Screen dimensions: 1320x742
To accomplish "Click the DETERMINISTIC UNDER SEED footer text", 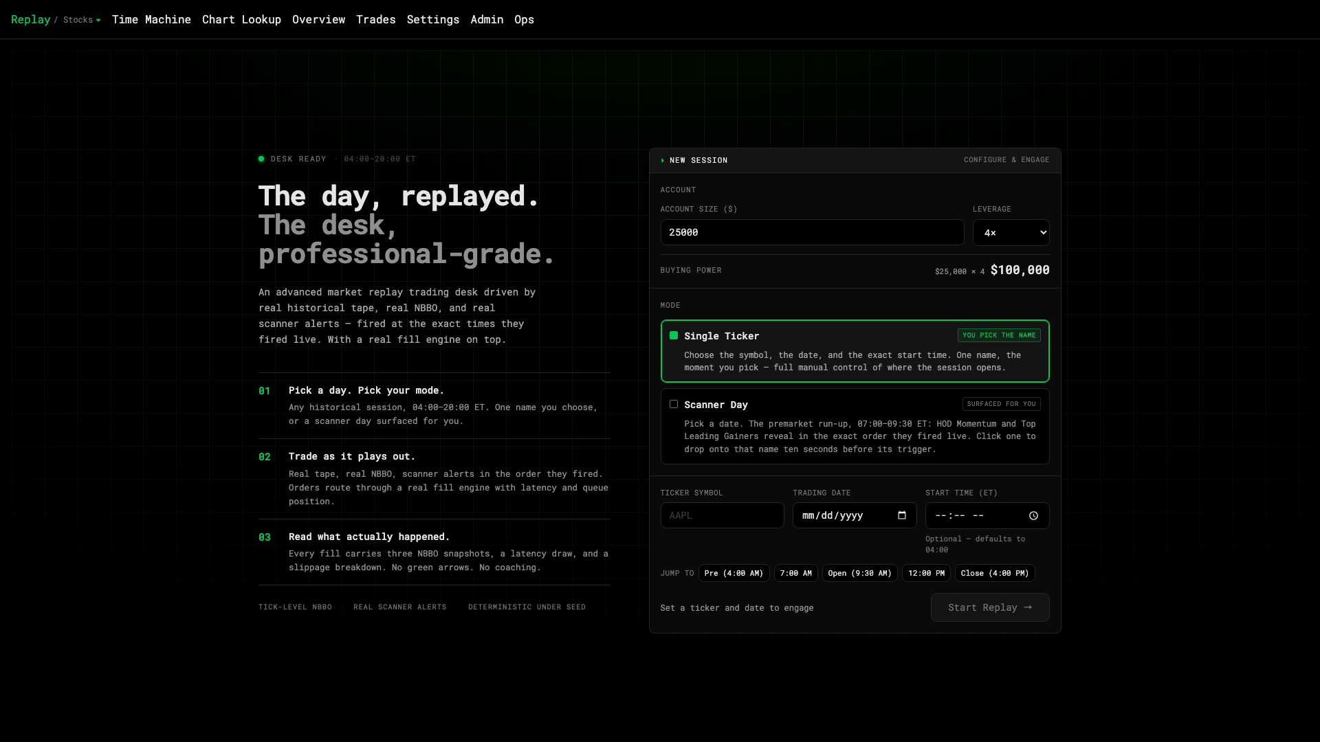I will [x=527, y=607].
